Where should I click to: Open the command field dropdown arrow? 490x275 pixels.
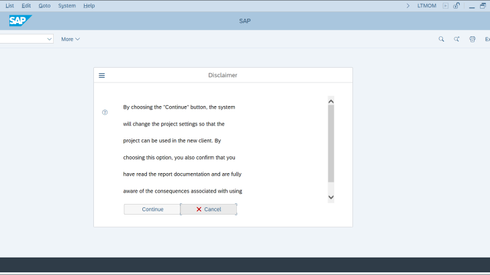(49, 39)
